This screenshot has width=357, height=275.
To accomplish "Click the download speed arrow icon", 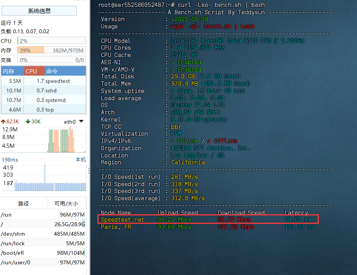I will pos(28,121).
